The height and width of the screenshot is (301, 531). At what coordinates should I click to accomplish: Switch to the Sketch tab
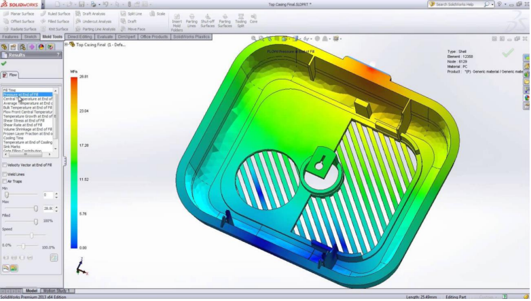pyautogui.click(x=31, y=37)
